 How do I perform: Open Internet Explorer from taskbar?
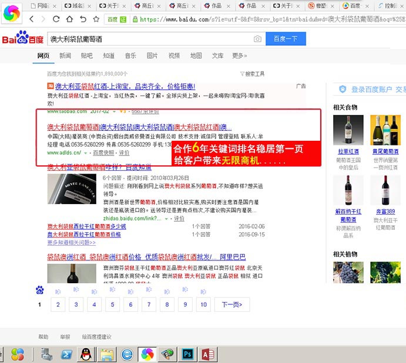(127, 354)
